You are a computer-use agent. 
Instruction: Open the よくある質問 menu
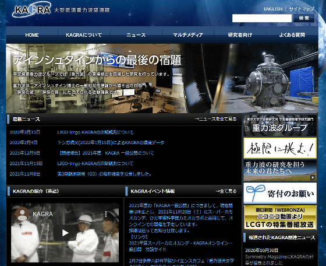click(x=292, y=35)
